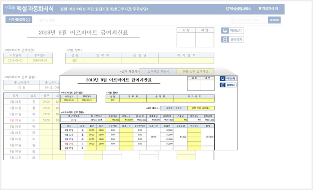Open the 엑셀지식IN link in the header

pos(268,9)
